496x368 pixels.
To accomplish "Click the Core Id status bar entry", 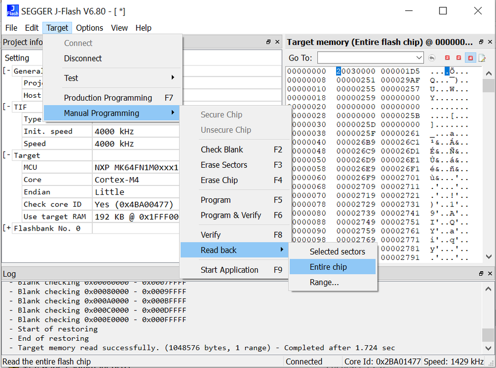I will [382, 362].
